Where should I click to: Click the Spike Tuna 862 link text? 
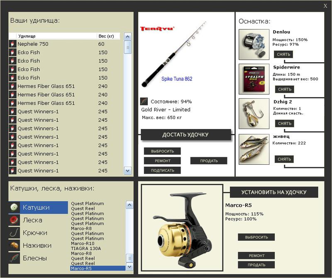(177, 79)
